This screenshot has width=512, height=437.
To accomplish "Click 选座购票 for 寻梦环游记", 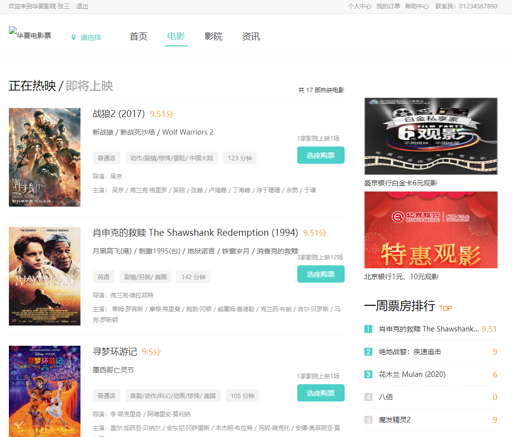I will (320, 393).
